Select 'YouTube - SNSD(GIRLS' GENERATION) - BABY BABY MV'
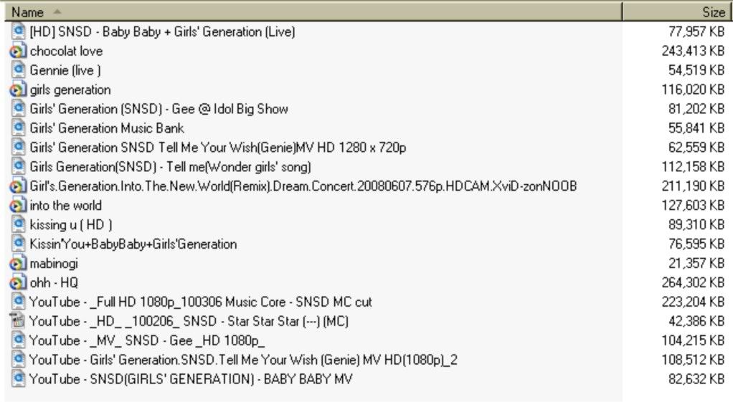This screenshot has height=402, width=733. (191, 379)
